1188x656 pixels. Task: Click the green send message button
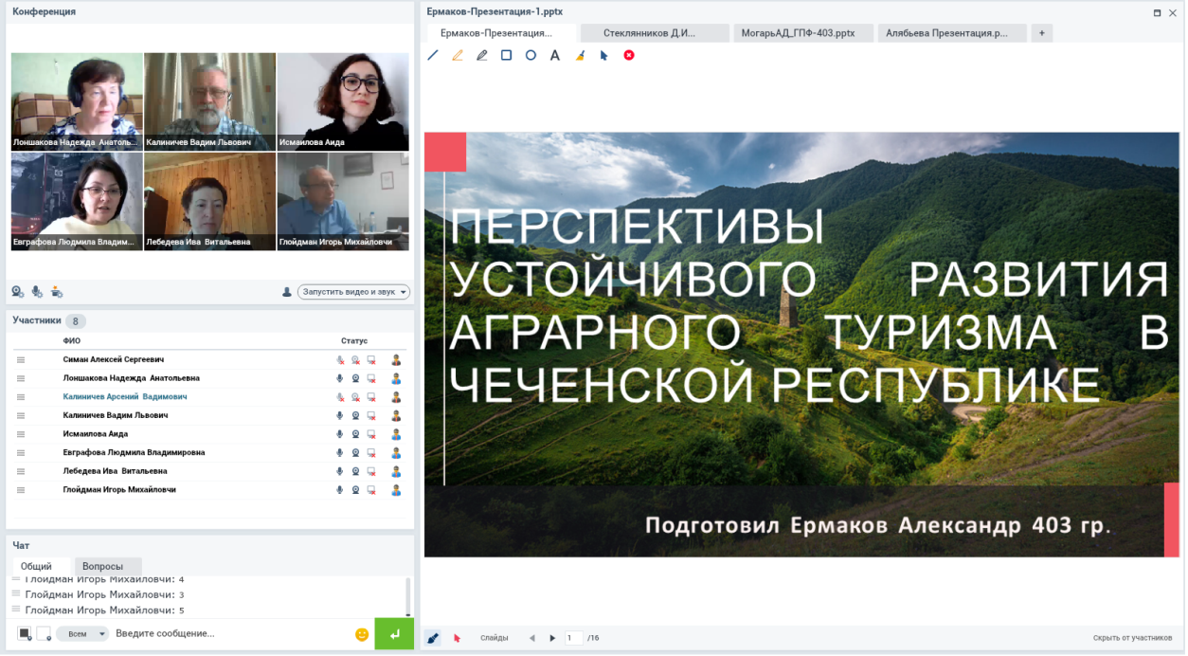394,634
